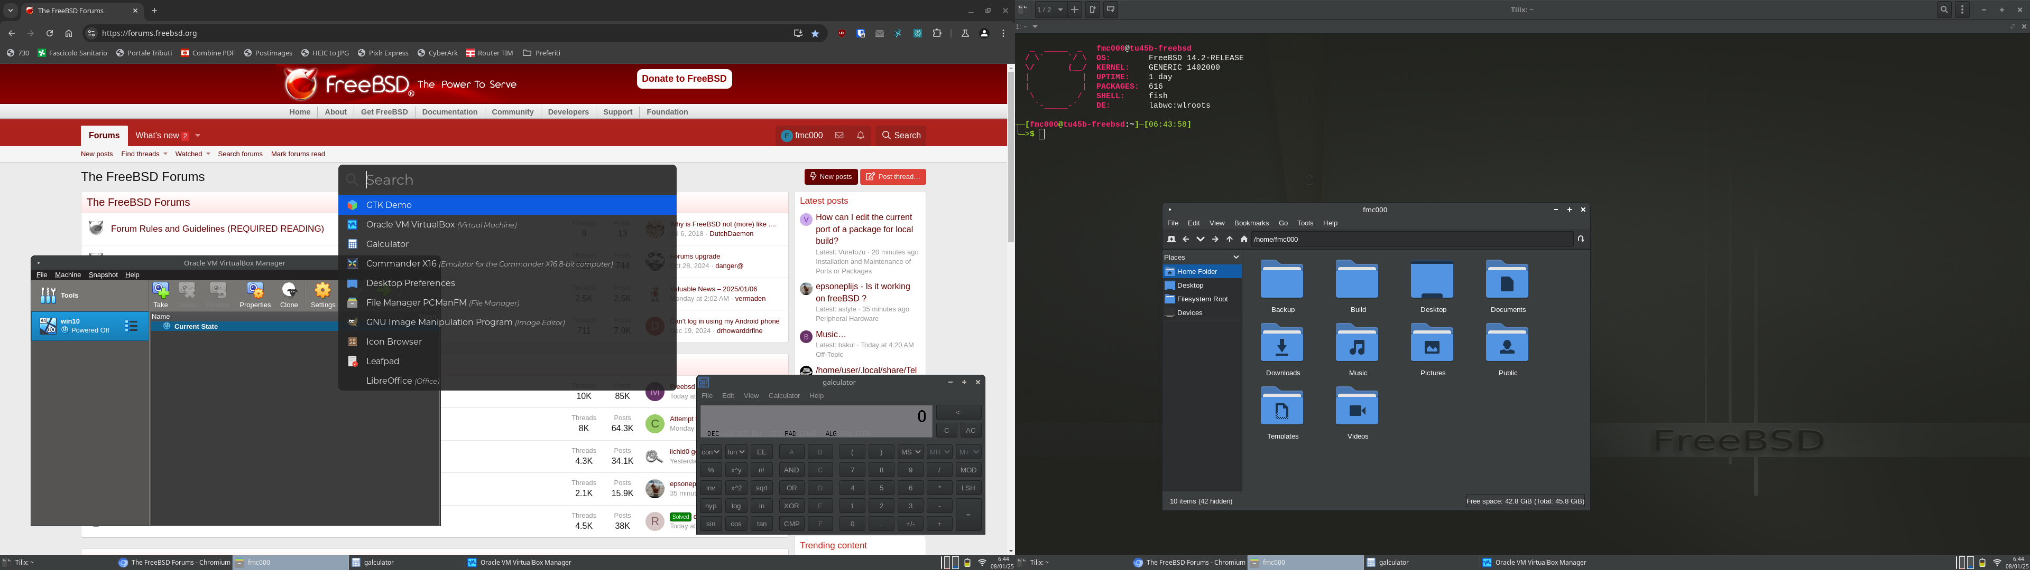Launch Icon Browser from the launcher
Image resolution: width=2030 pixels, height=570 pixels.
point(508,341)
